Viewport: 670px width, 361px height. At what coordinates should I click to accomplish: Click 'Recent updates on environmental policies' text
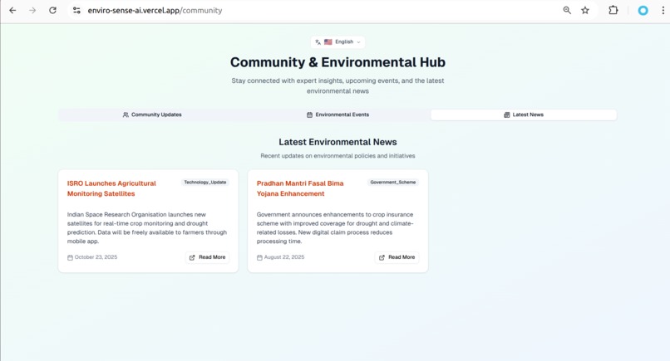pyautogui.click(x=337, y=156)
